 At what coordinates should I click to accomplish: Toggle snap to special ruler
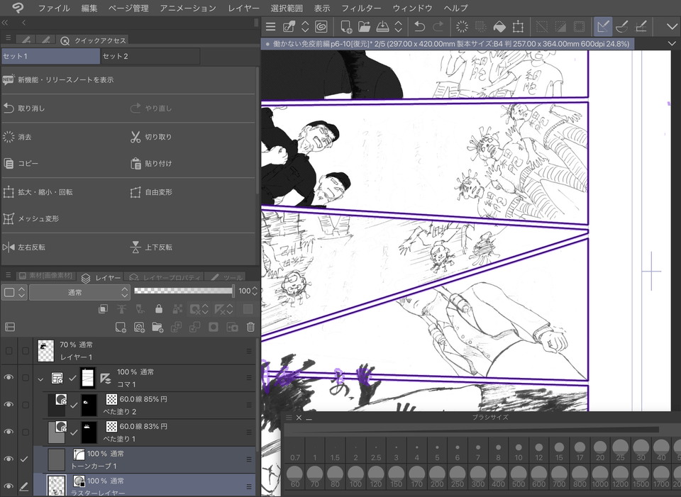click(622, 27)
